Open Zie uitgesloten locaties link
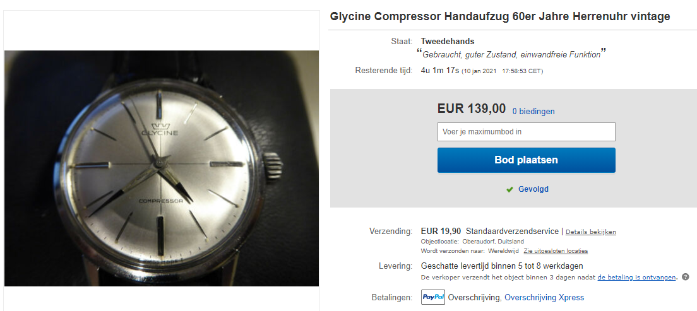 pyautogui.click(x=556, y=251)
